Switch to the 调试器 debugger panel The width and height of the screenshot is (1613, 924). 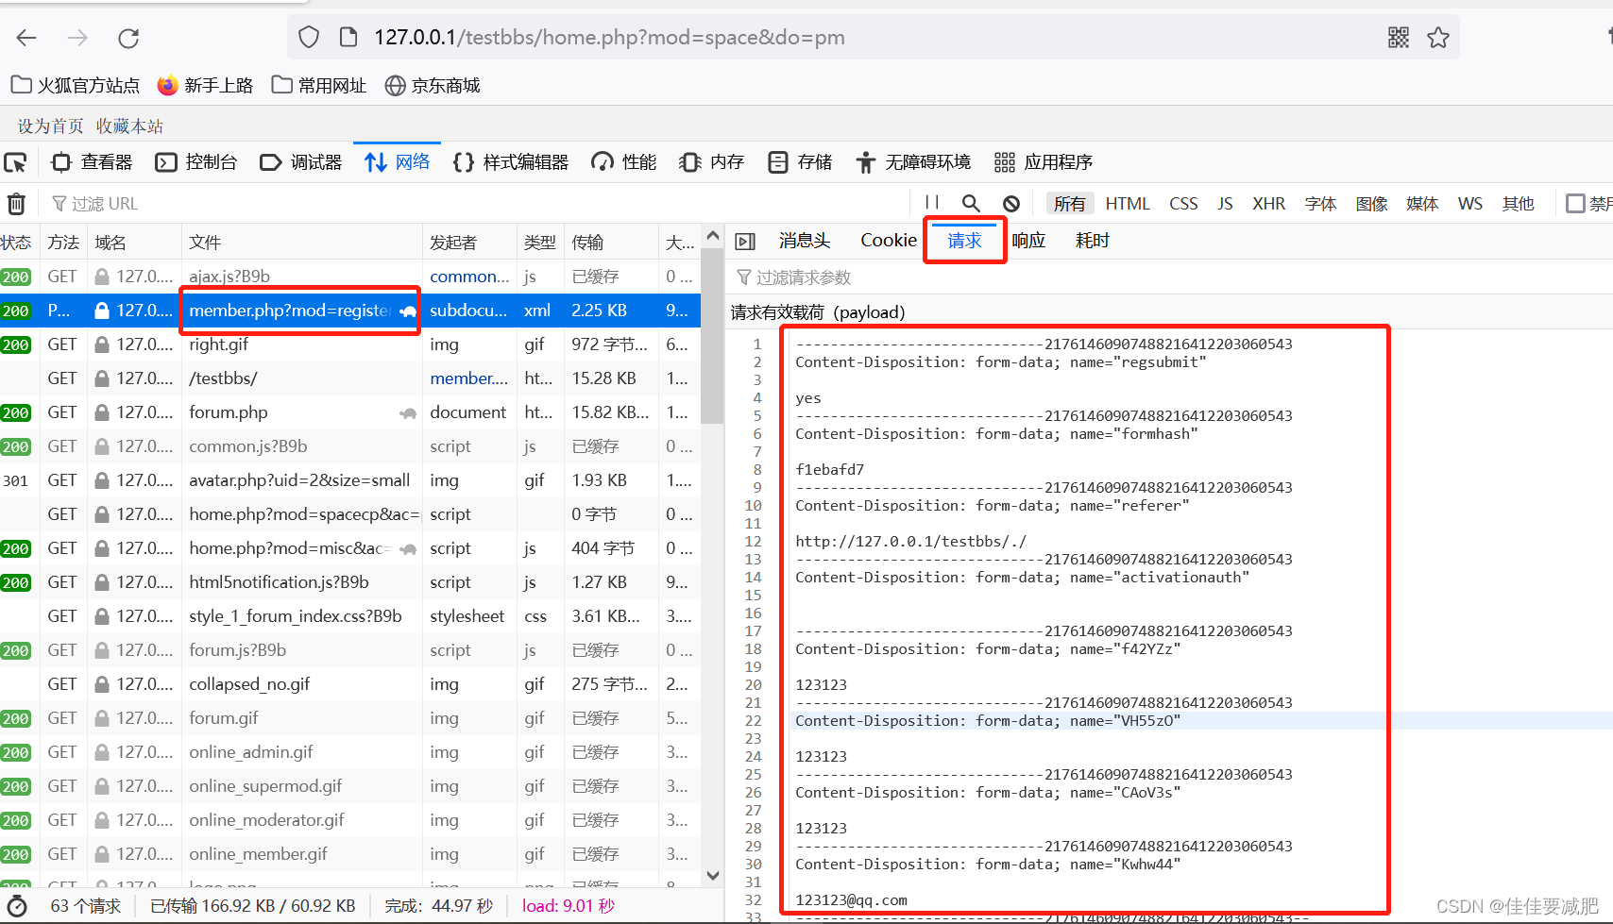click(300, 162)
